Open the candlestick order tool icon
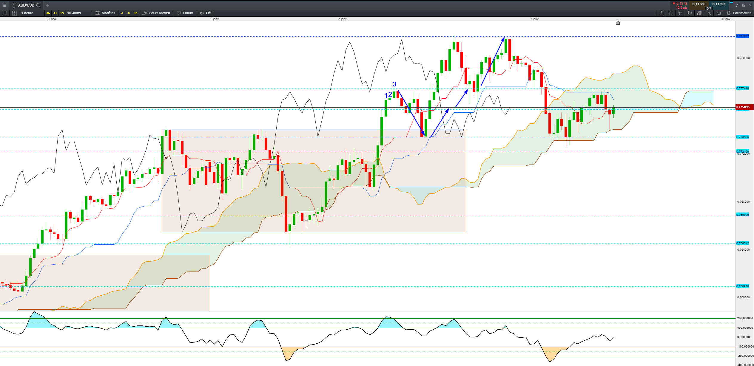Image resolution: width=754 pixels, height=366 pixels. pos(709,13)
